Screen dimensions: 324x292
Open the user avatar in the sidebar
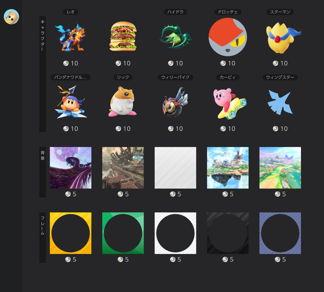pos(11,17)
